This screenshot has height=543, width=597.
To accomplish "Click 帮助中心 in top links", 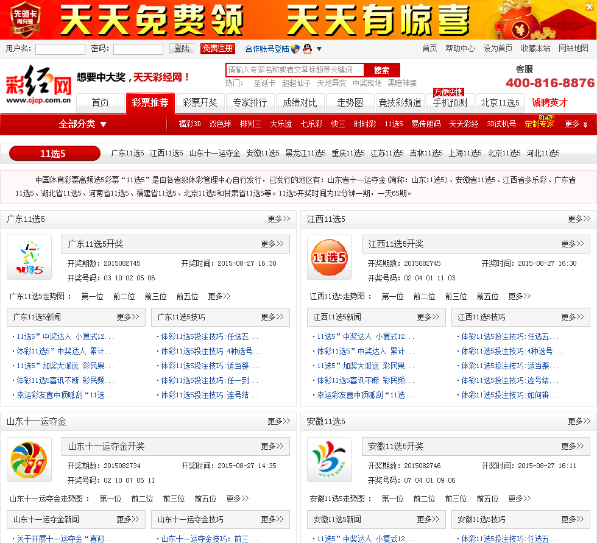I will coord(460,49).
